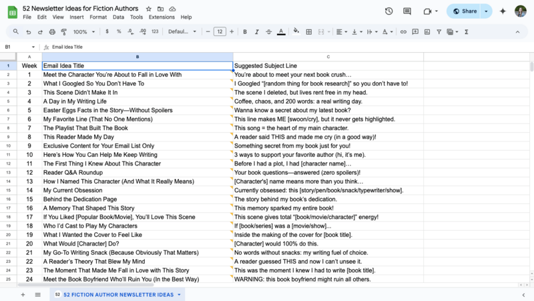534x301 pixels.
Task: Open the Tools menu
Action: click(x=136, y=17)
